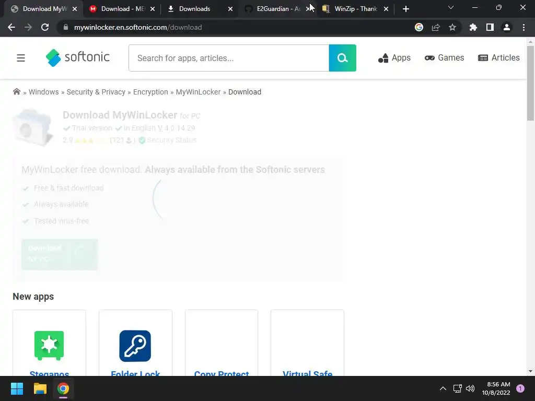Viewport: 535px width, 401px height.
Task: View site lock information
Action: (66, 27)
